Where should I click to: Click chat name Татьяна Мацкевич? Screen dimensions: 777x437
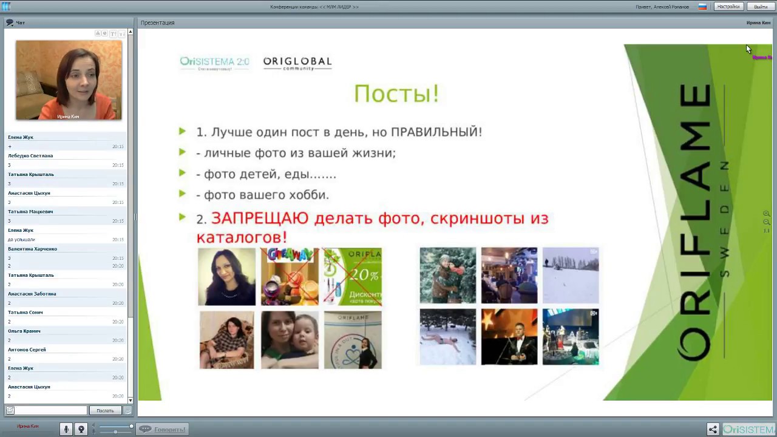point(30,212)
